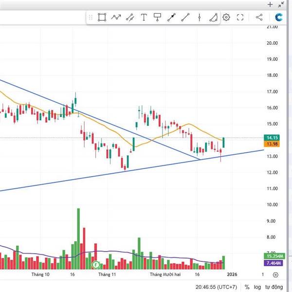
Task: Click the 2026 time axis label
Action: [x=232, y=274]
